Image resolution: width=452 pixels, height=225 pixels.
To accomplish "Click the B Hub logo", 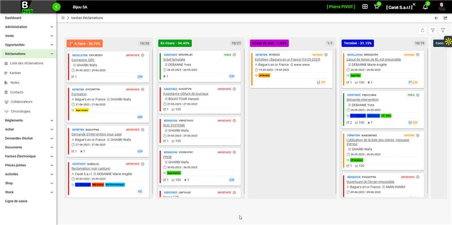I will click(27, 7).
